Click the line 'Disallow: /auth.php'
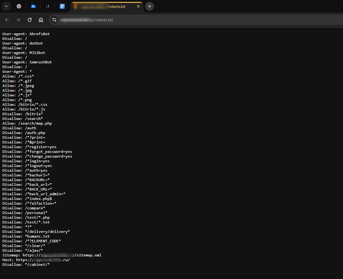This screenshot has width=343, height=279. coord(24,133)
